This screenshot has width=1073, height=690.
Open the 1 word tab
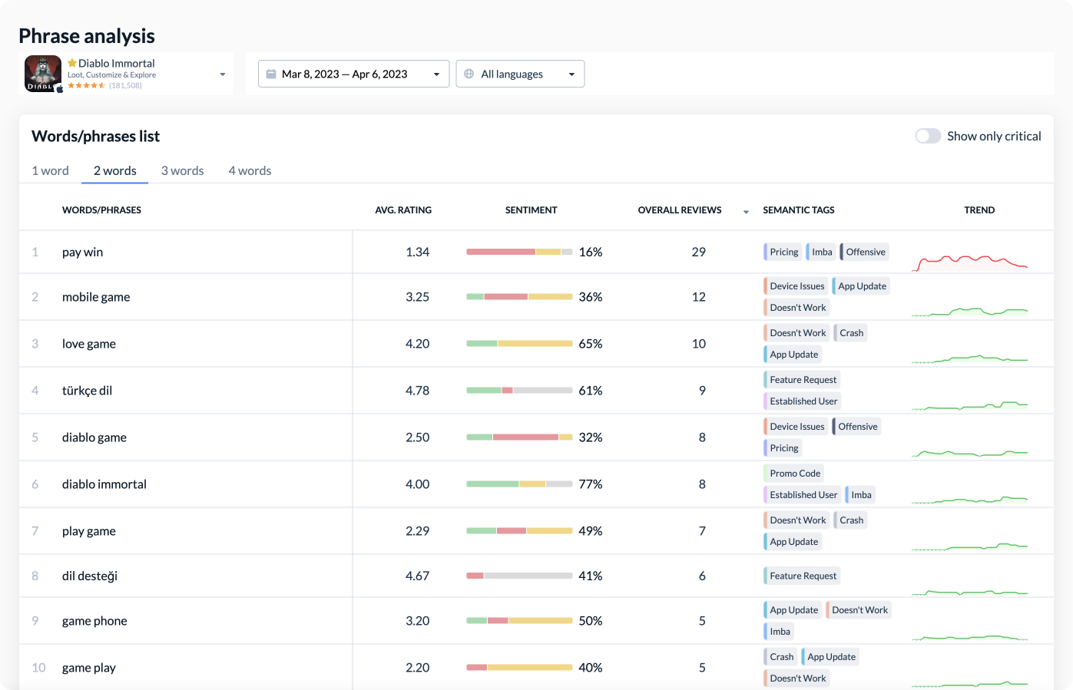(x=50, y=170)
